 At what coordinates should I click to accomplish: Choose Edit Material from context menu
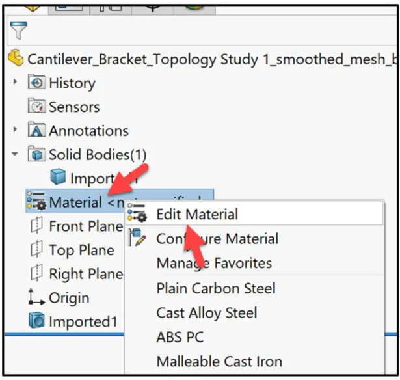[197, 214]
